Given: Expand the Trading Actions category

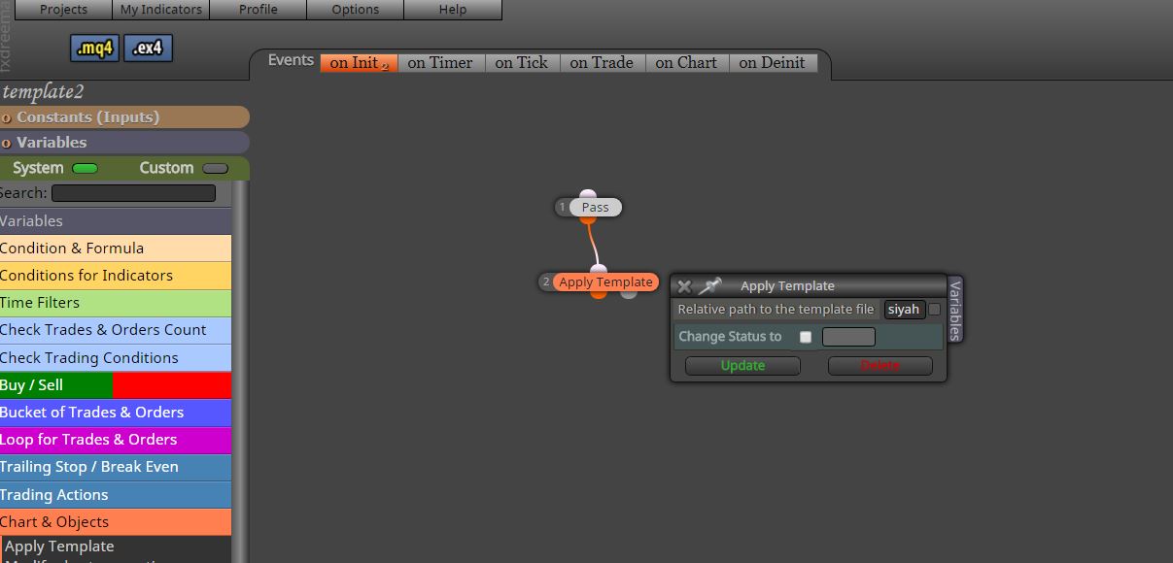Looking at the screenshot, I should [116, 495].
